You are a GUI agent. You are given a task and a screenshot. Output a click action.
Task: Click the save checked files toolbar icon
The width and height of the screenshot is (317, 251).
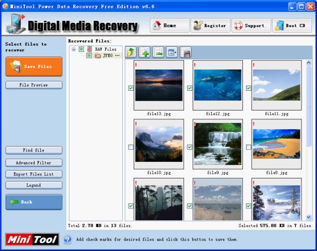tap(185, 52)
